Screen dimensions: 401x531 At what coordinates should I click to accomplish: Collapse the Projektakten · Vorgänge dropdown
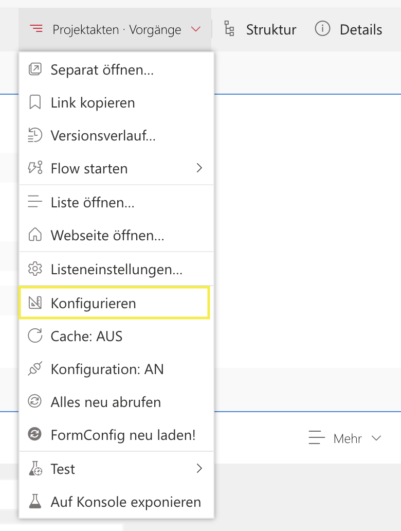[x=195, y=29]
